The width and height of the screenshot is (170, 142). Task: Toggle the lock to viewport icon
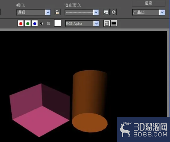click(57, 12)
